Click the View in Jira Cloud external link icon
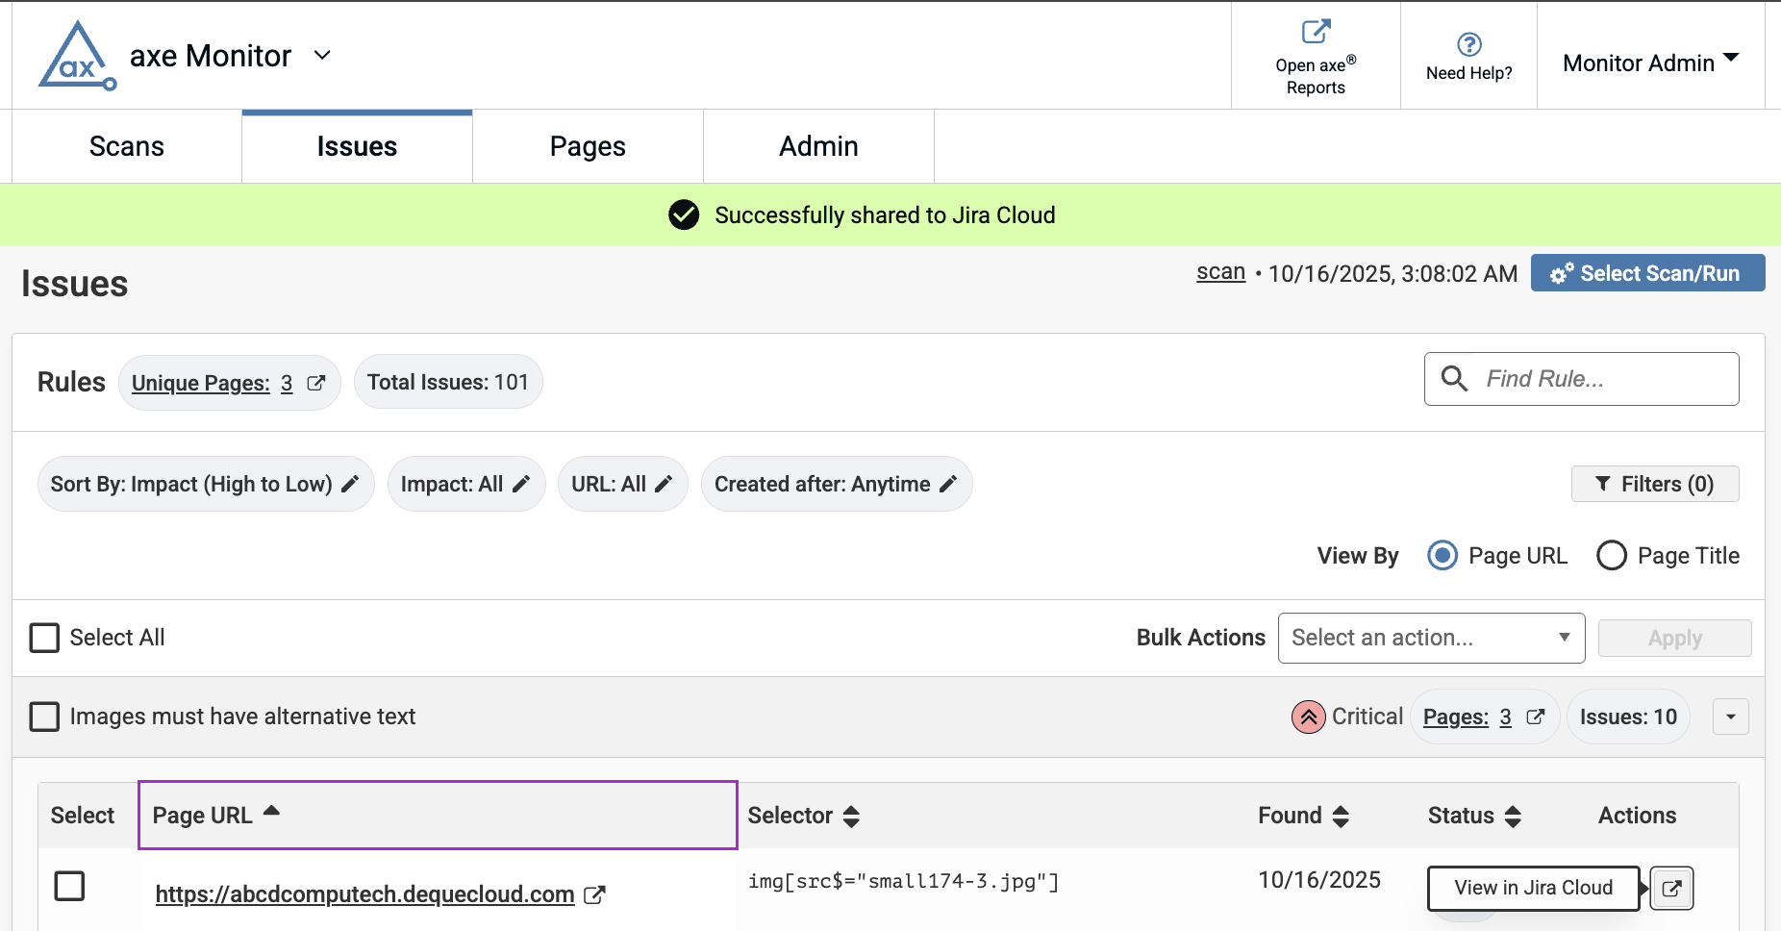 [1670, 888]
